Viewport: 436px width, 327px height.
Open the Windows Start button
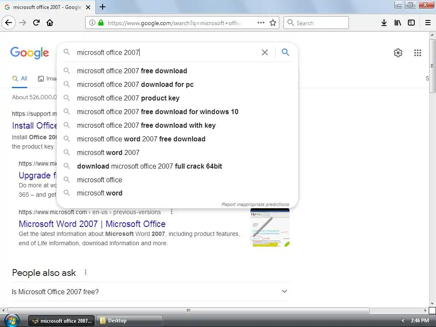(11, 321)
